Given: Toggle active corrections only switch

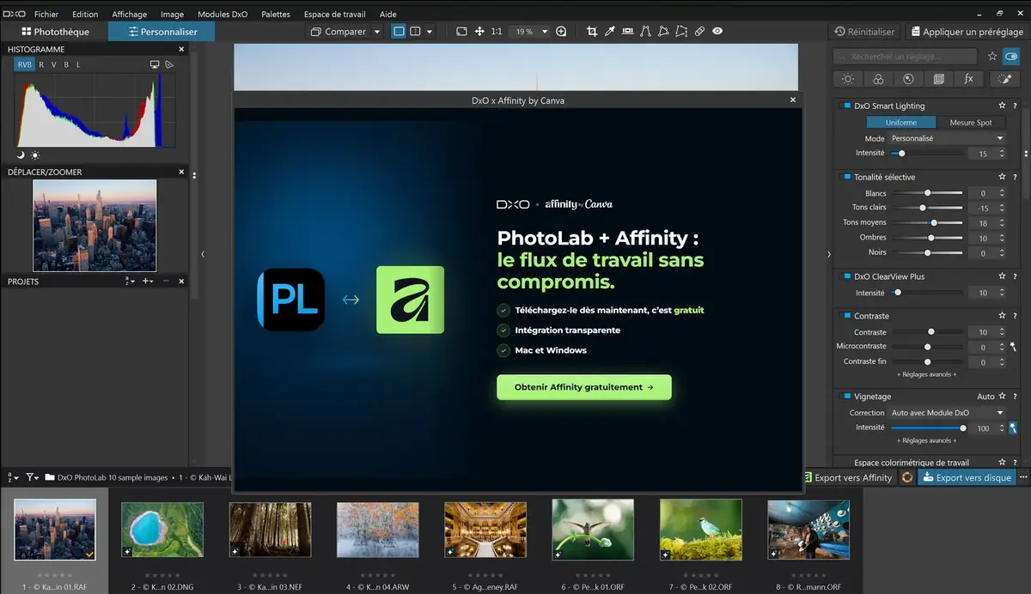Looking at the screenshot, I should tap(1011, 57).
